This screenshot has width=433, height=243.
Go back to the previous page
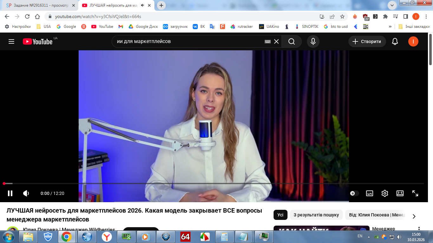pyautogui.click(x=7, y=16)
